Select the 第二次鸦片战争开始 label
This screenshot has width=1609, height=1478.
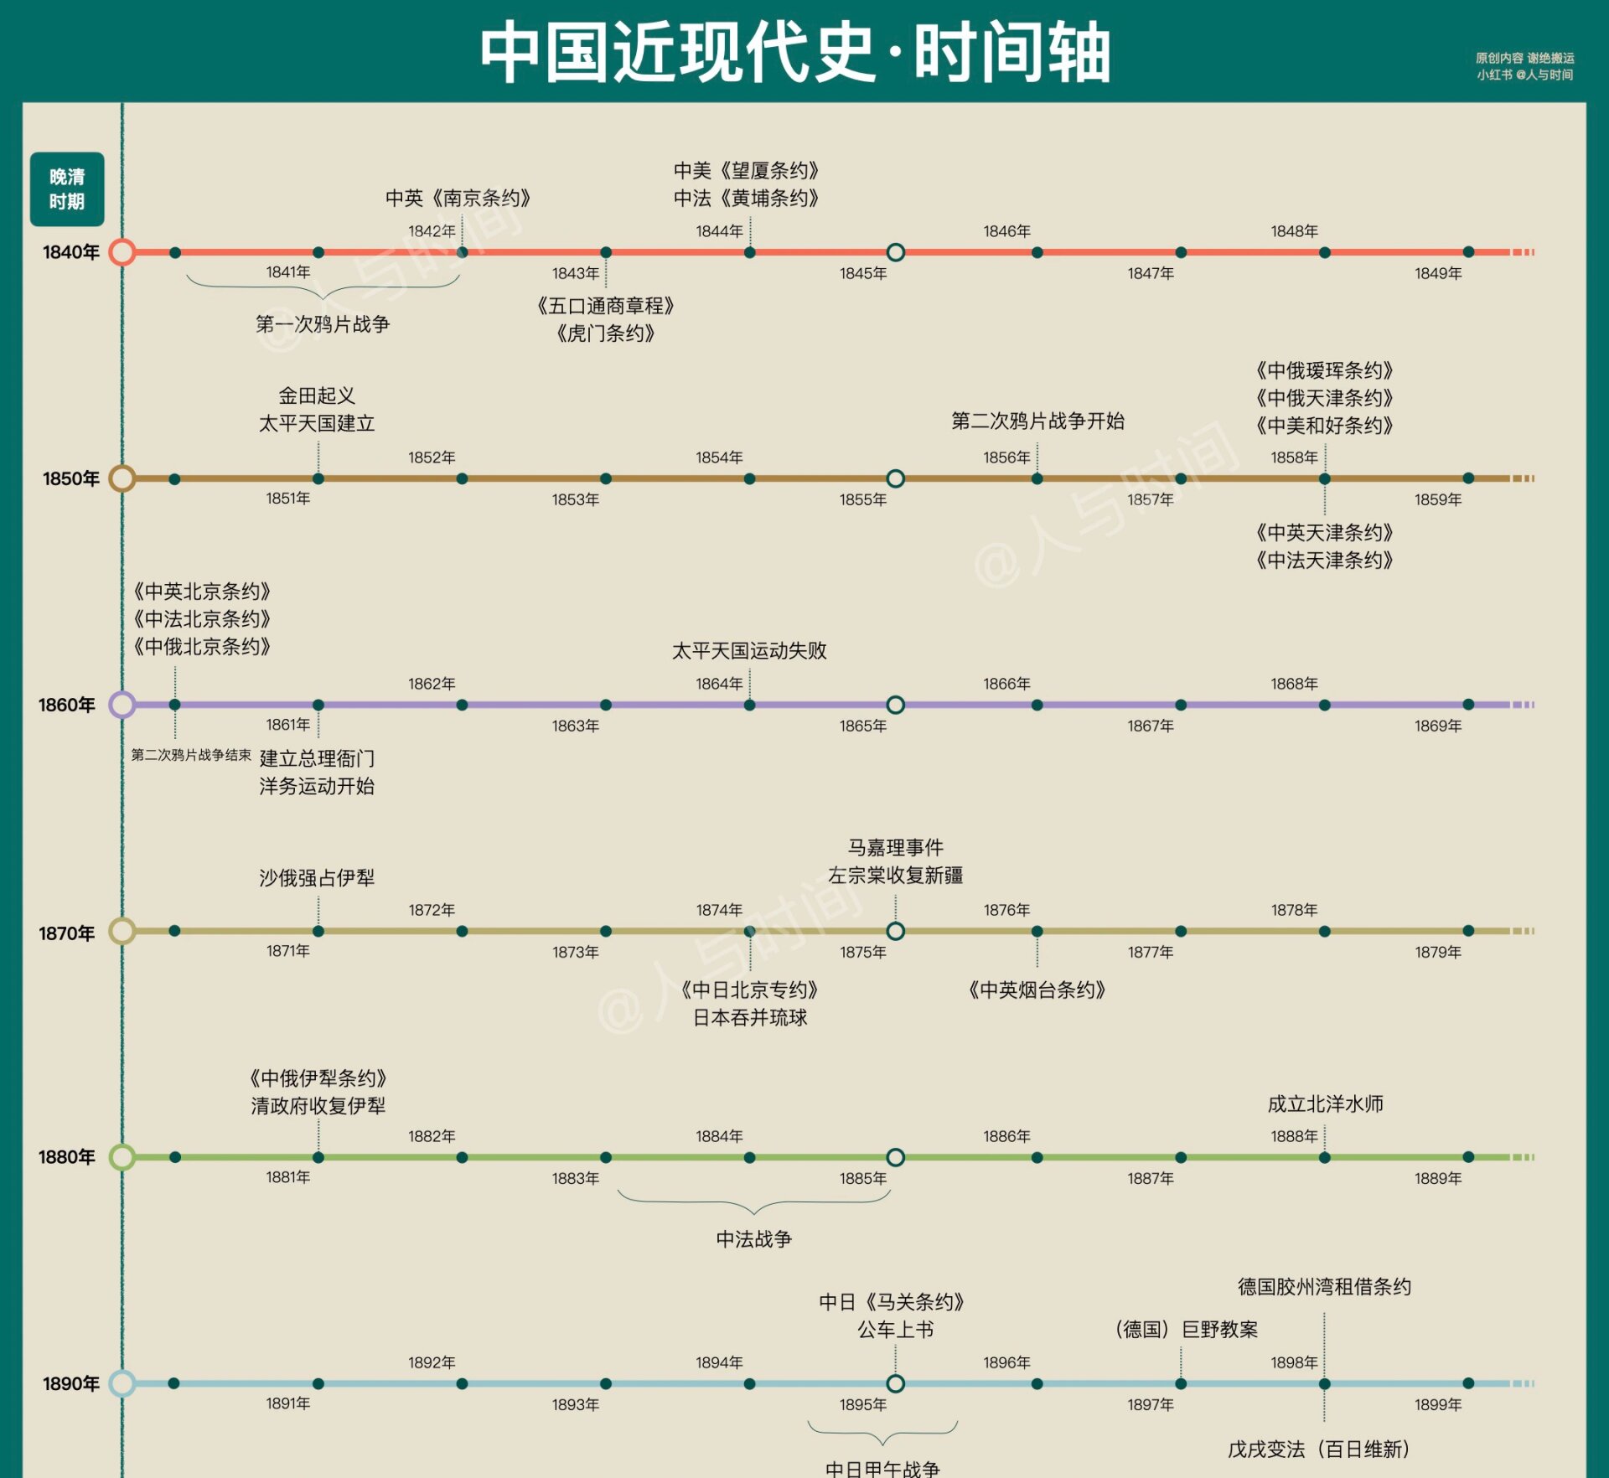pos(1037,421)
